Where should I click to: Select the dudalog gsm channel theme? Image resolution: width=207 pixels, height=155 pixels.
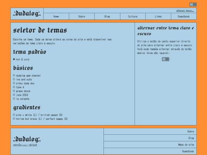point(14,75)
